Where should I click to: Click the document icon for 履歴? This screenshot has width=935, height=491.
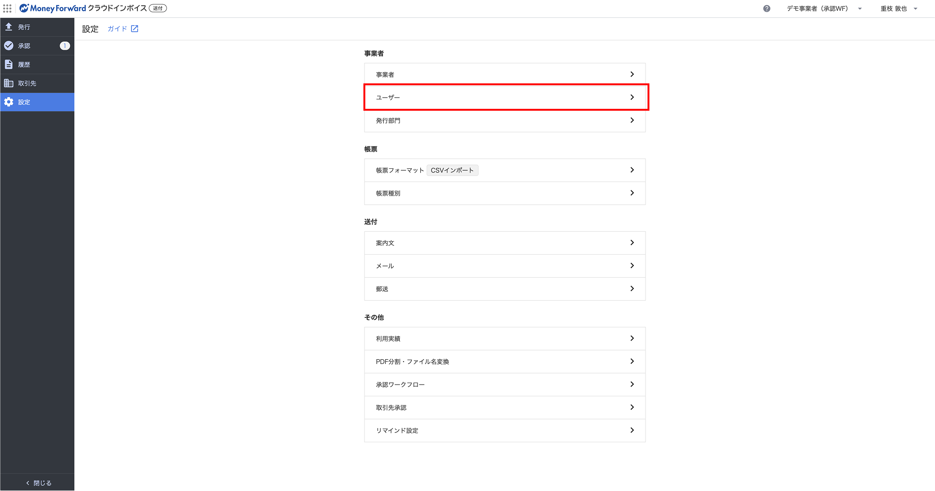point(8,65)
